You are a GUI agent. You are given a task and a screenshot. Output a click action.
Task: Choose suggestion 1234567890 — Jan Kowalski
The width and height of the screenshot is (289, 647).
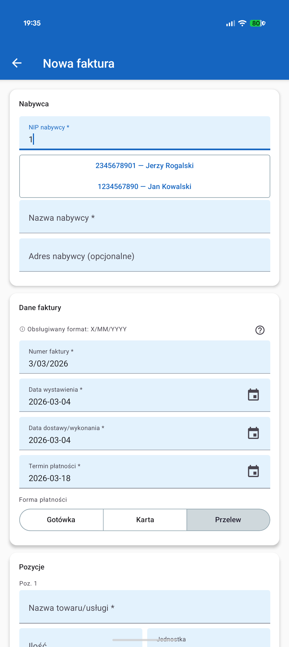[x=144, y=187]
